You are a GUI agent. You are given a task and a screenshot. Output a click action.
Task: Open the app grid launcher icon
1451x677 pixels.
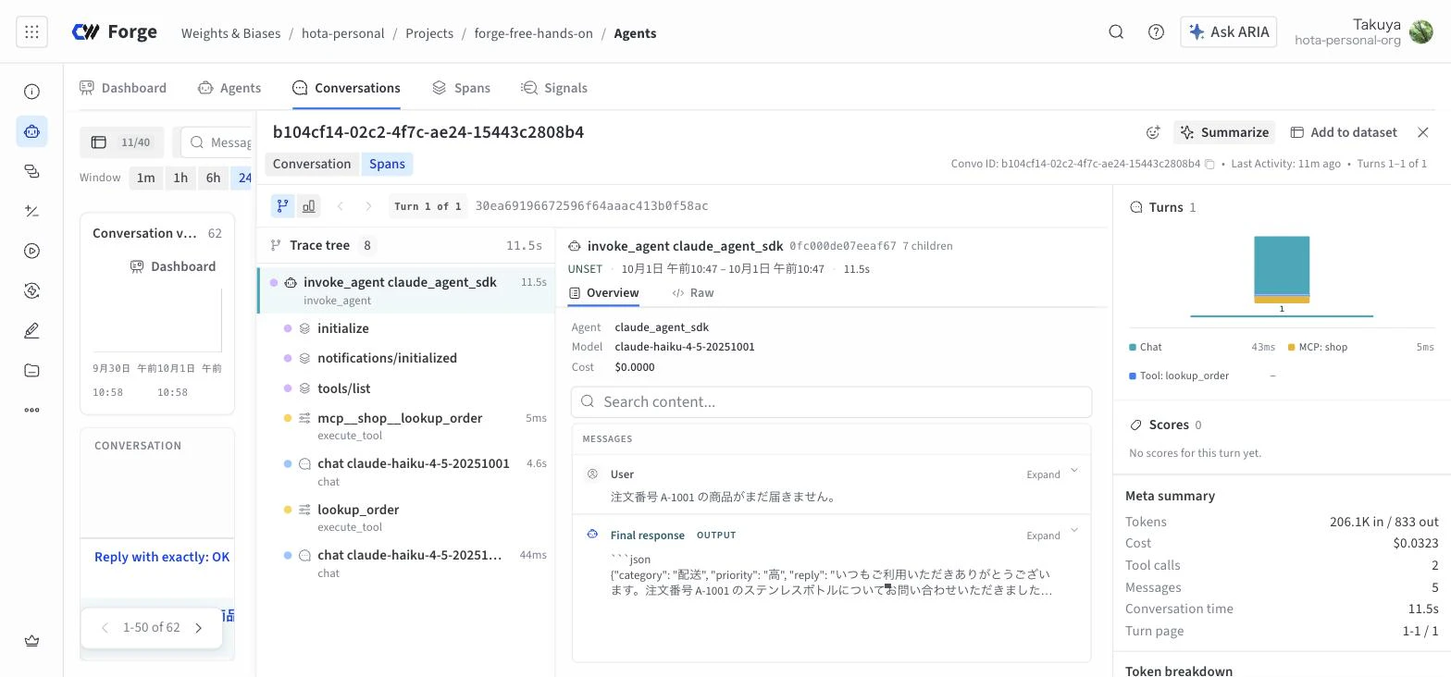point(31,32)
